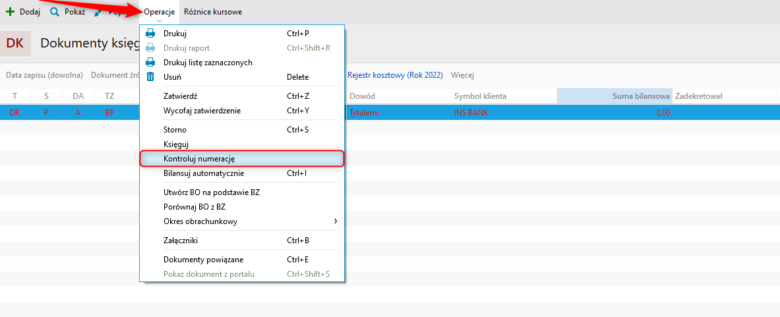
Task: Click the Data zapisu (dowolna) filter
Action: coord(44,75)
